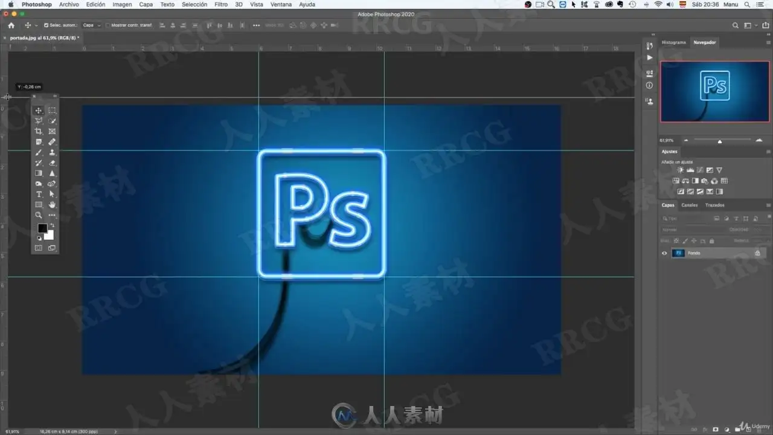Switch to the Canales tab
This screenshot has width=773, height=435.
click(690, 205)
